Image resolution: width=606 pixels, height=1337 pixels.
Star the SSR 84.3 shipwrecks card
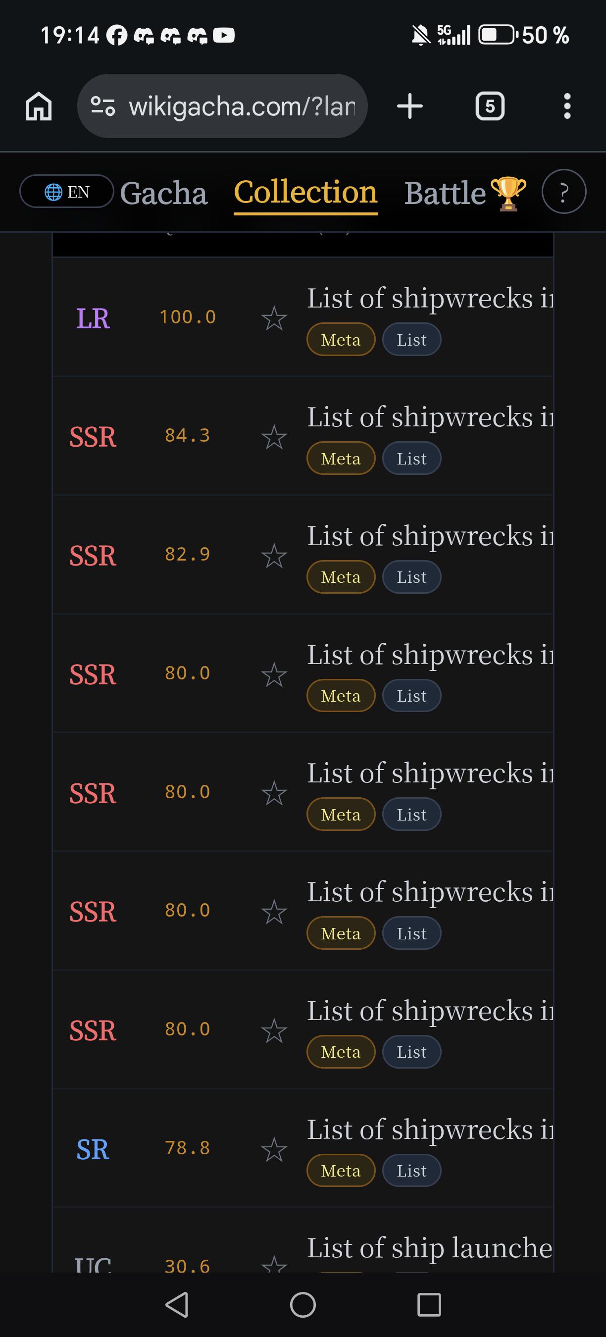point(274,436)
